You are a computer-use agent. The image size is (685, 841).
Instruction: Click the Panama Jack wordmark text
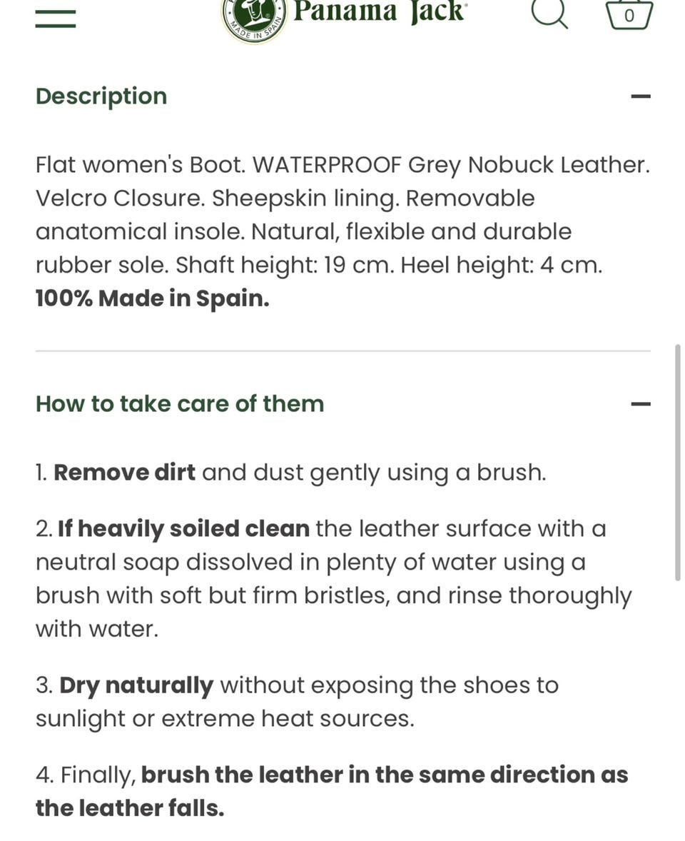380,12
